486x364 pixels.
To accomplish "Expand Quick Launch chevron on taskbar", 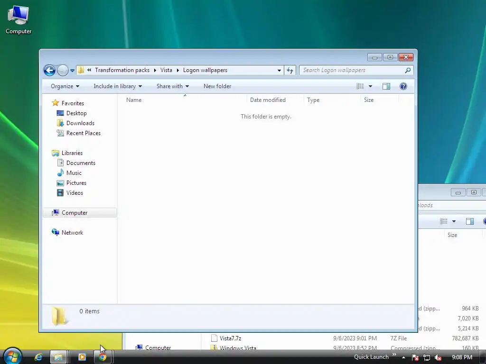I will pos(394,355).
